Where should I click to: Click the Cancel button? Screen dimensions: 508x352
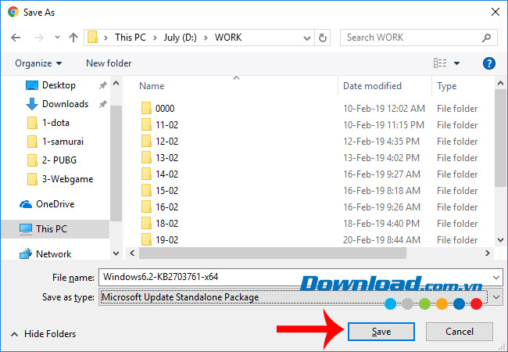460,332
